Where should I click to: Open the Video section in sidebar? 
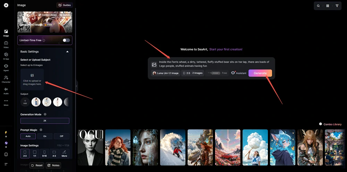(x=6, y=44)
